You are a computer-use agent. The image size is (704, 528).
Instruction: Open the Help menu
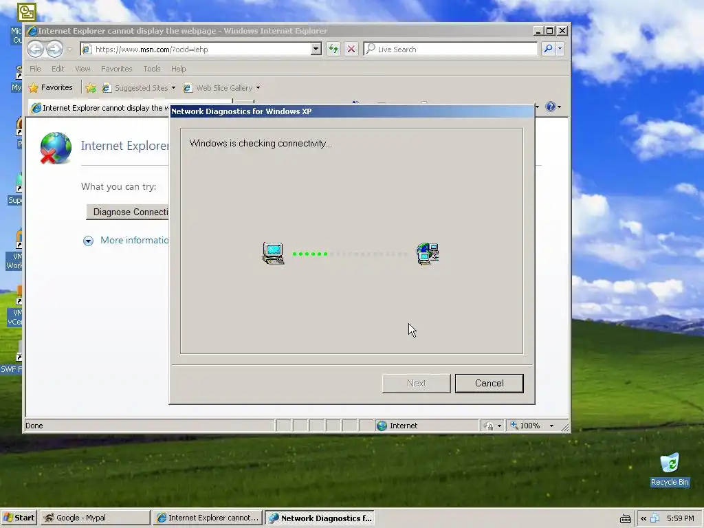point(178,69)
